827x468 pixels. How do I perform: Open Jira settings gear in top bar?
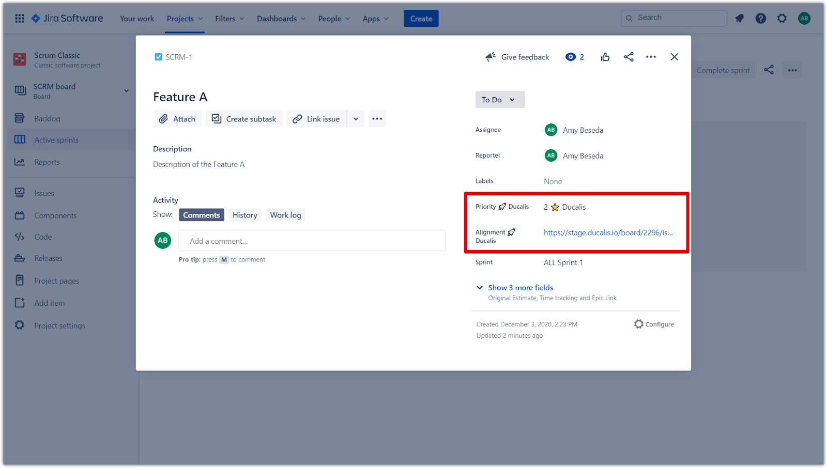[x=782, y=18]
